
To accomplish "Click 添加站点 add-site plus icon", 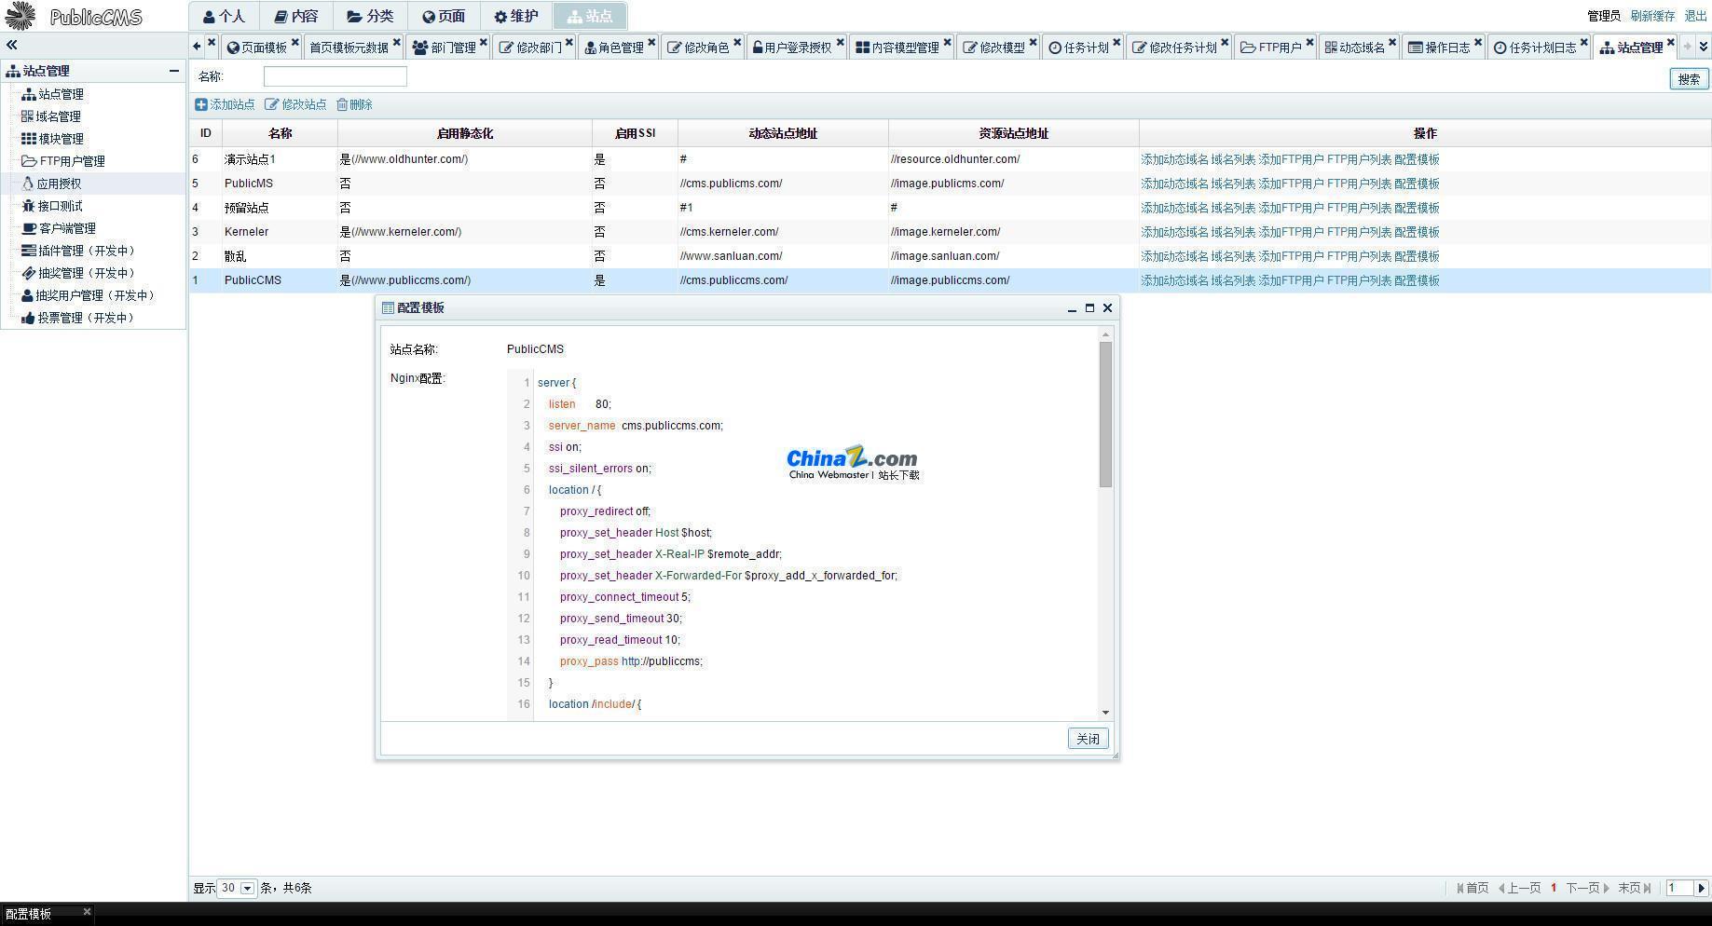I will tap(201, 104).
